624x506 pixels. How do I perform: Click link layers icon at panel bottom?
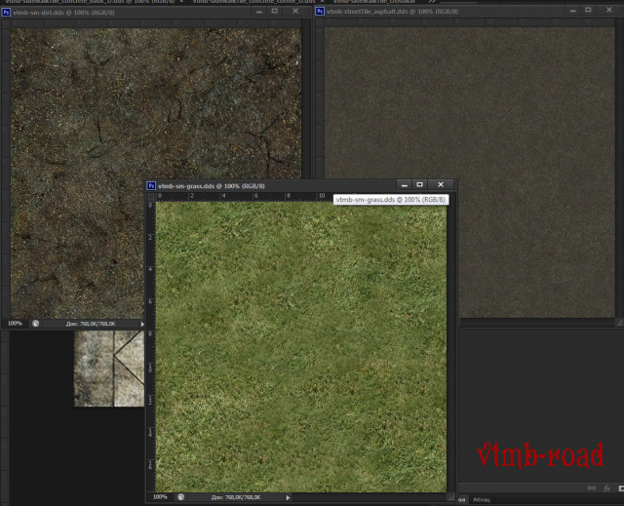coord(592,488)
